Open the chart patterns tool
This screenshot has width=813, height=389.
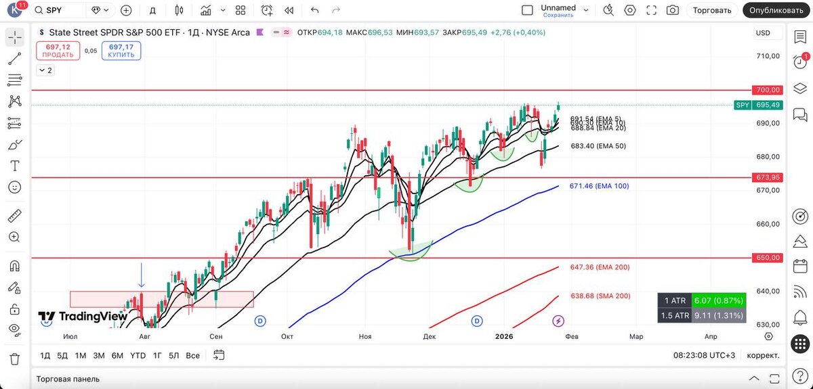click(14, 101)
